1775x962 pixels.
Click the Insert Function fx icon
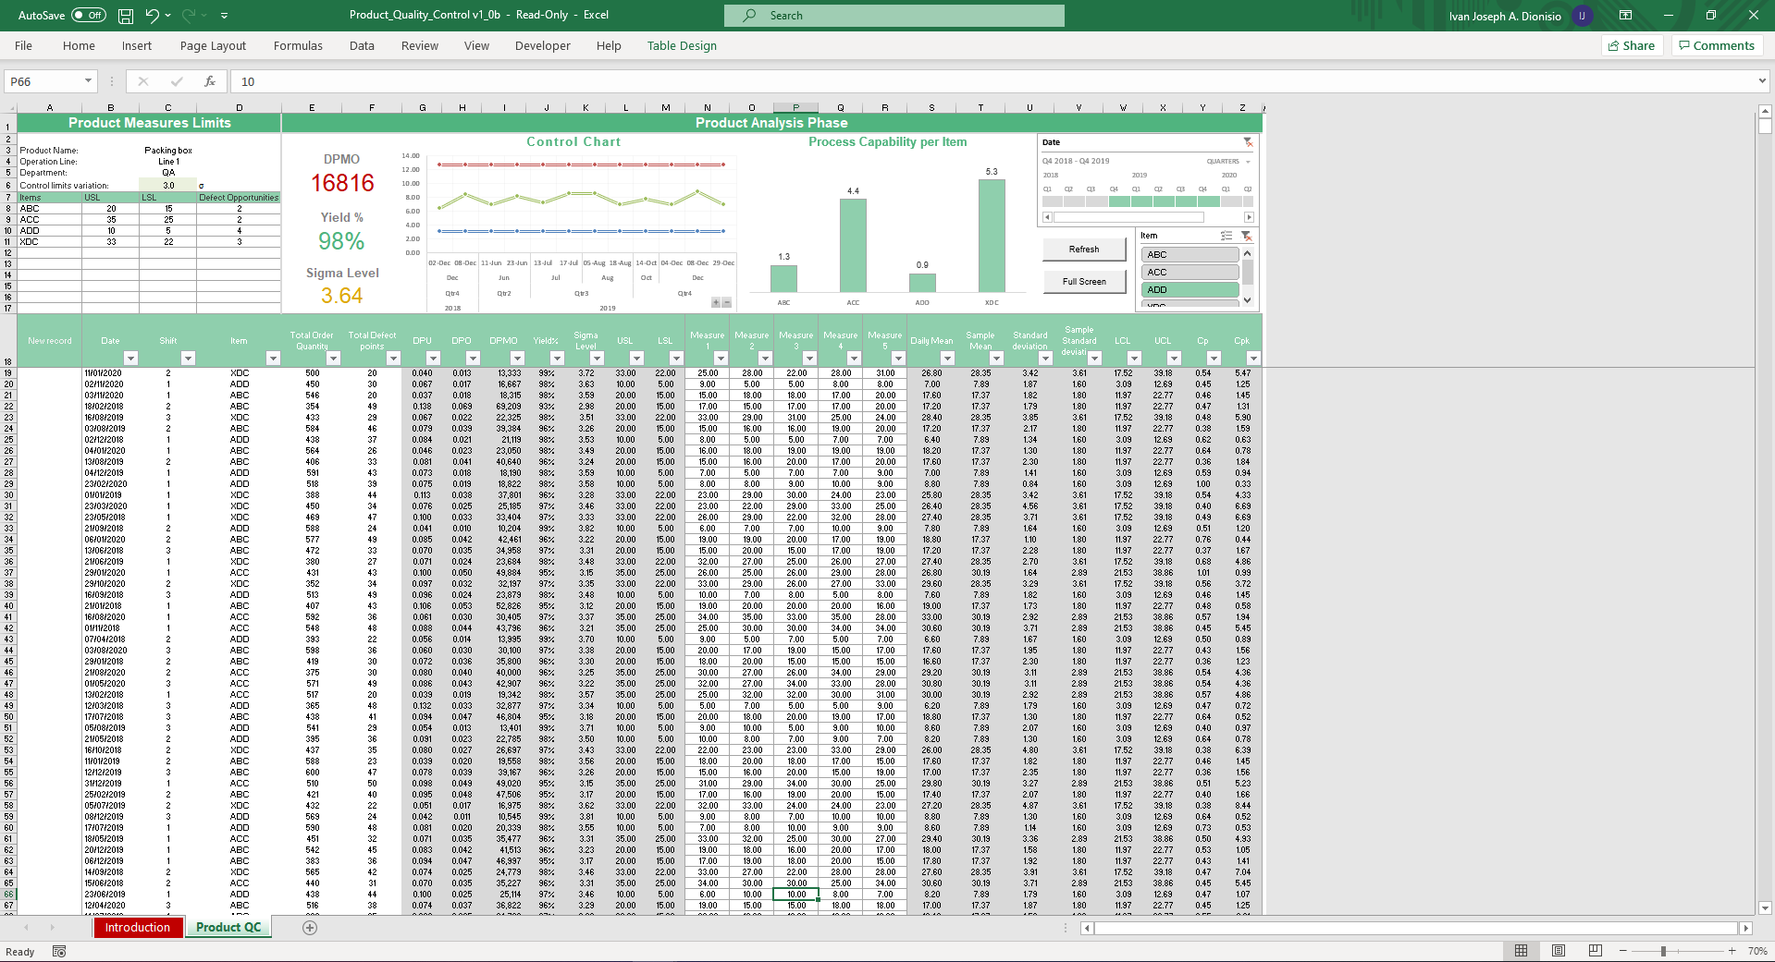(x=210, y=81)
